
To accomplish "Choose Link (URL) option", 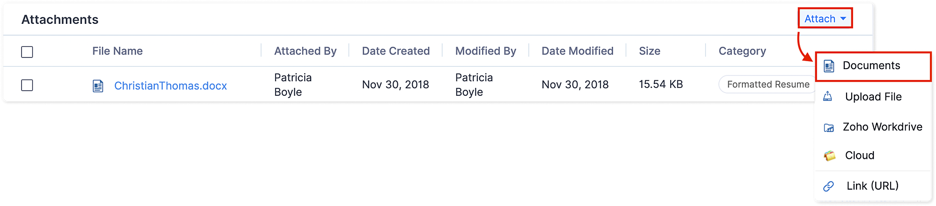I will (x=872, y=185).
